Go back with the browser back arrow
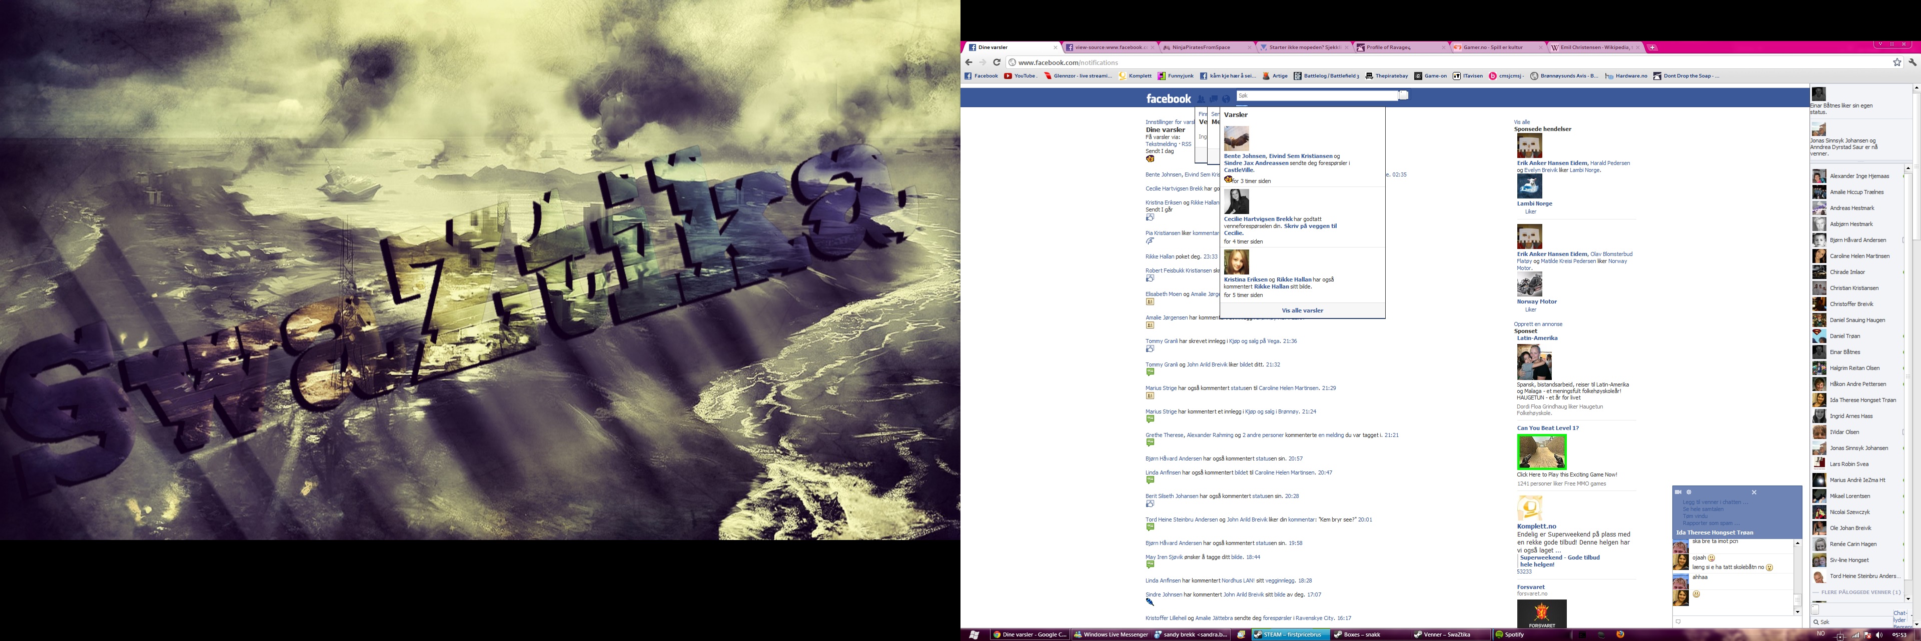The width and height of the screenshot is (1921, 641). click(x=969, y=62)
